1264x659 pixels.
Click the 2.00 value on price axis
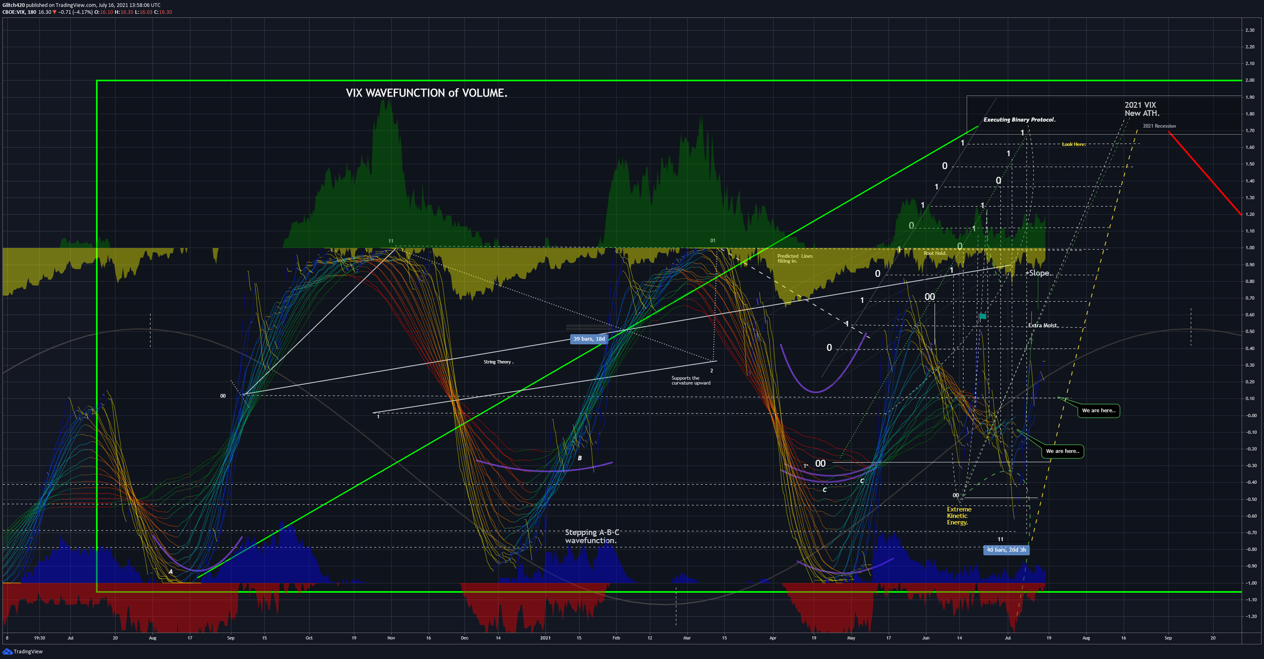tap(1250, 80)
